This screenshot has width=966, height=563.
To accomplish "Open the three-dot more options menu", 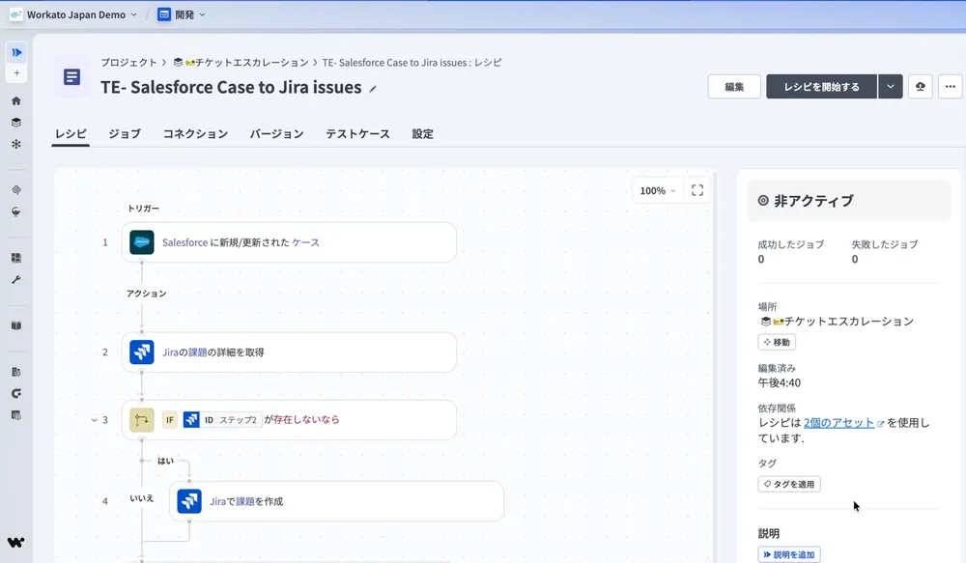I will point(951,87).
